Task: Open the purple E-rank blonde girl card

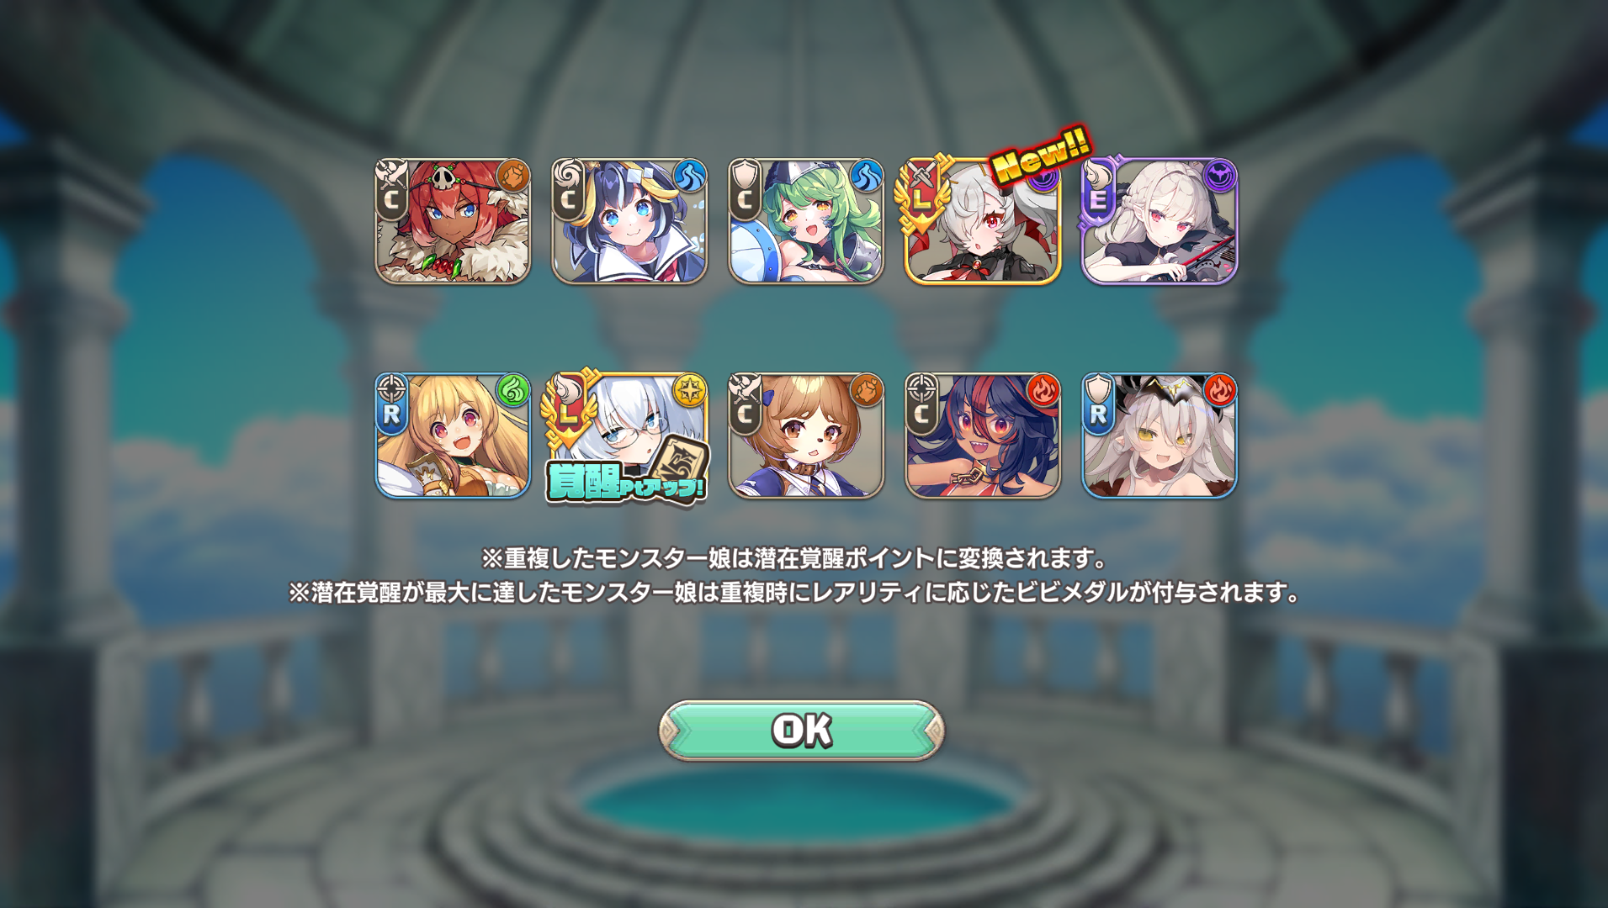Action: click(x=1160, y=221)
